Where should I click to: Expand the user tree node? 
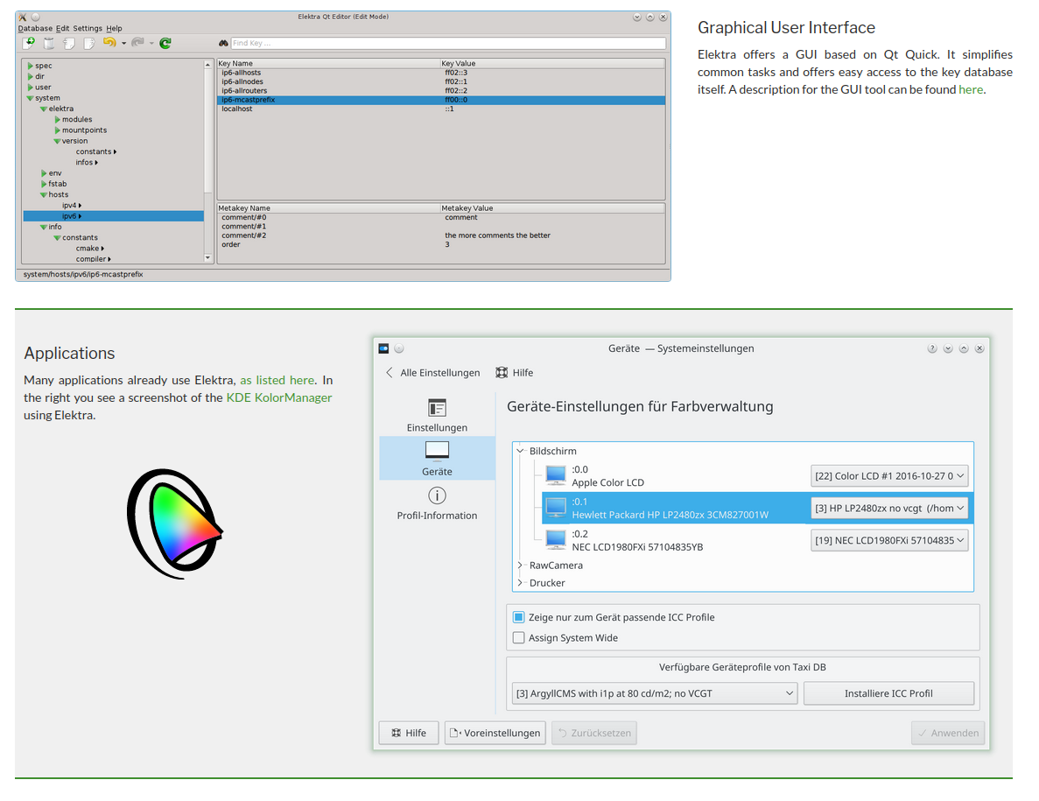click(x=31, y=87)
